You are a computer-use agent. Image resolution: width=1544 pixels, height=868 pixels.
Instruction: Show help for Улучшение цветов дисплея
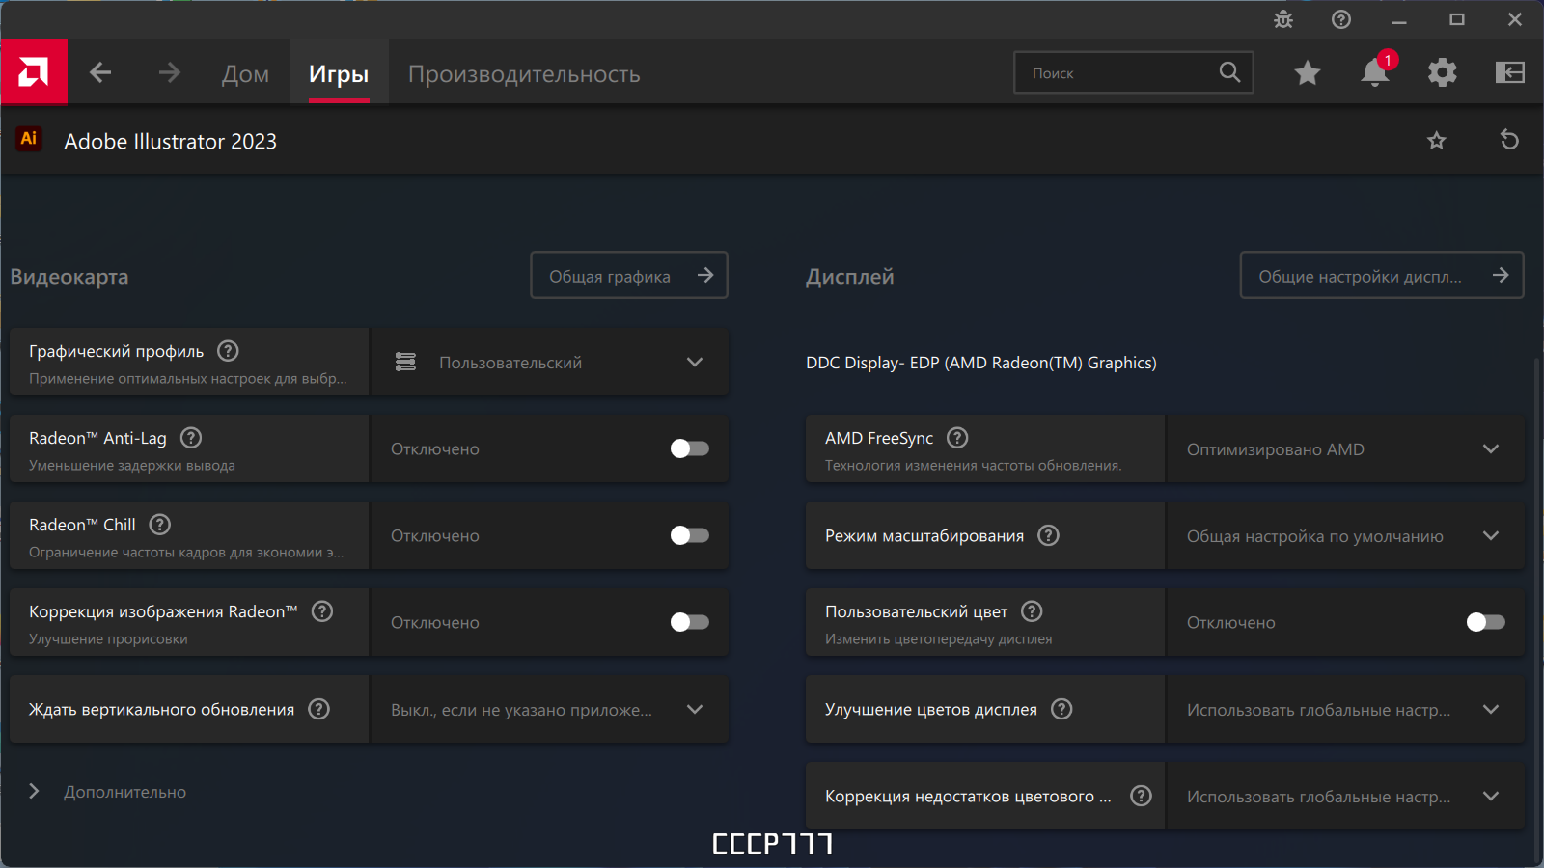[x=1061, y=709]
